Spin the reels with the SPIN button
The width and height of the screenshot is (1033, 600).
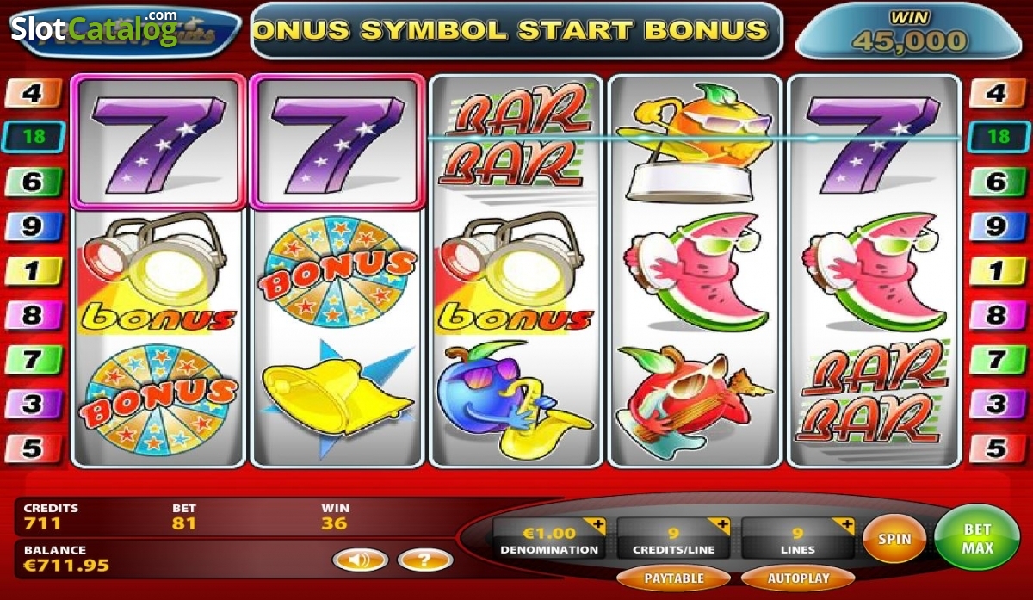(894, 539)
